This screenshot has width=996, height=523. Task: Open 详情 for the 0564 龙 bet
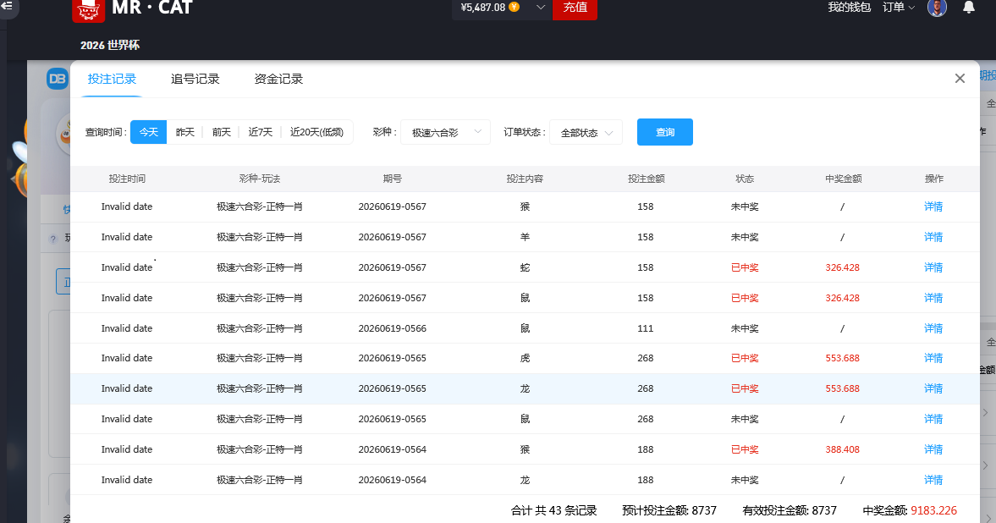coord(933,481)
